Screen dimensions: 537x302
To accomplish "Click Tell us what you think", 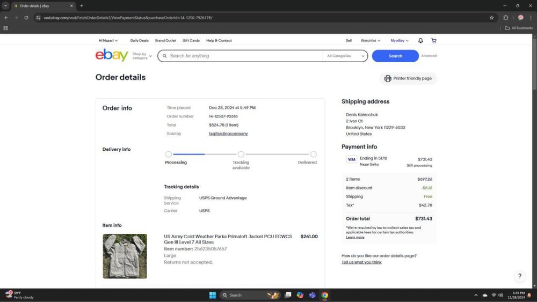I will (x=361, y=262).
